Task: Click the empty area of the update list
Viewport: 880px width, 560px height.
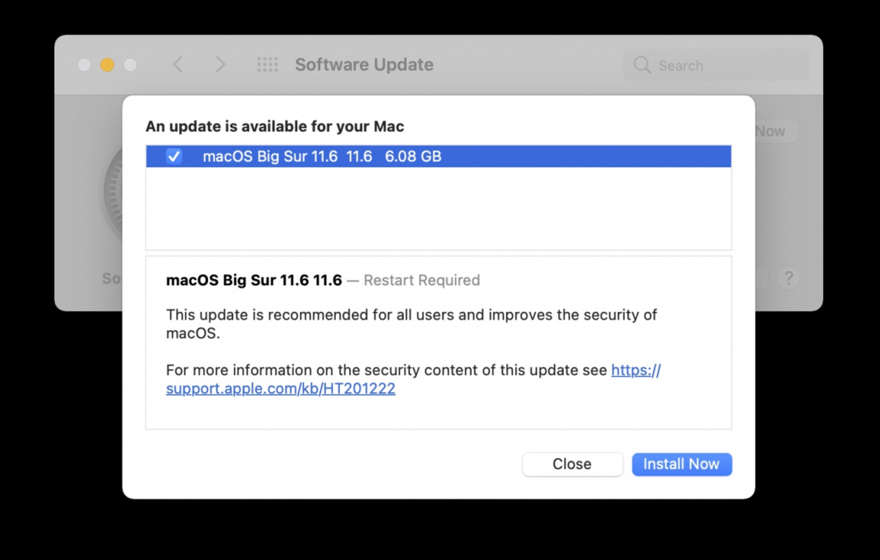Action: coord(438,209)
